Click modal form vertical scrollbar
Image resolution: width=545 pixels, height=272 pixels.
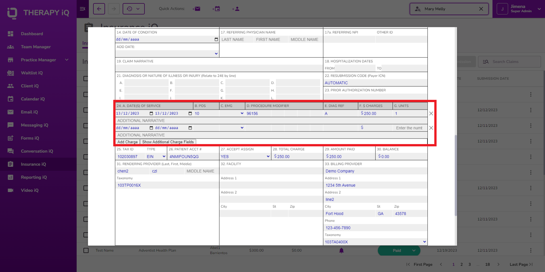(x=456, y=175)
